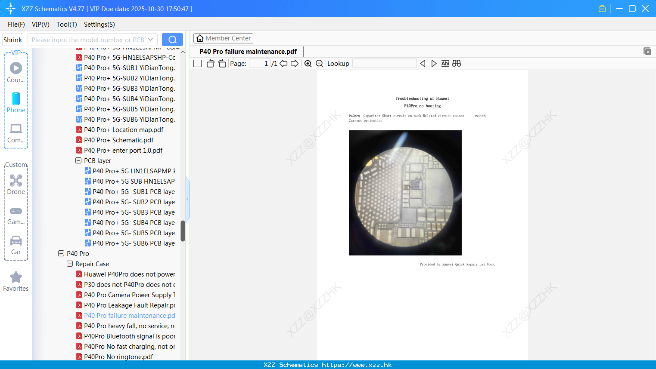Screen dimensions: 656x369
Task: Click the XZZ Schematics website link
Action: pyautogui.click(x=357, y=365)
